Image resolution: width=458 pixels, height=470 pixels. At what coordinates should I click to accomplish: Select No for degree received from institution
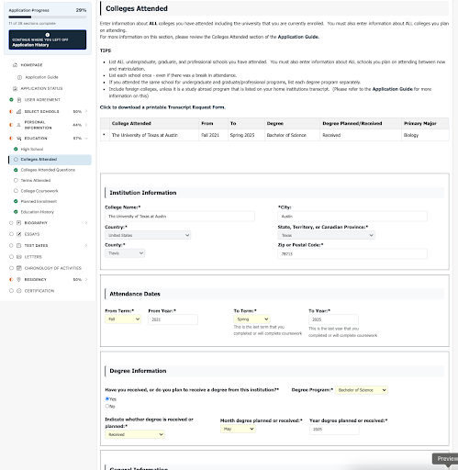coord(107,406)
